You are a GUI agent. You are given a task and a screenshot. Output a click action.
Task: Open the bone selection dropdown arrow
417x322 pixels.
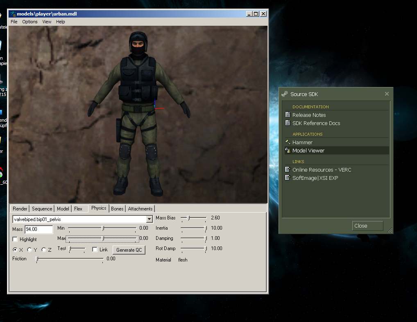(149, 219)
